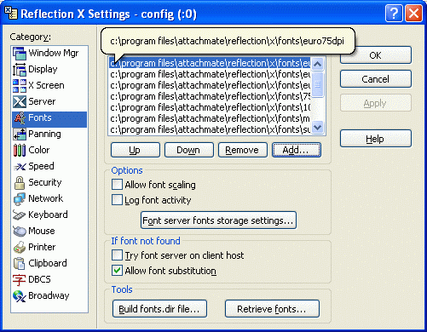The height and width of the screenshot is (332, 427).
Task: Click font list scroll down arrow
Action: (x=318, y=127)
